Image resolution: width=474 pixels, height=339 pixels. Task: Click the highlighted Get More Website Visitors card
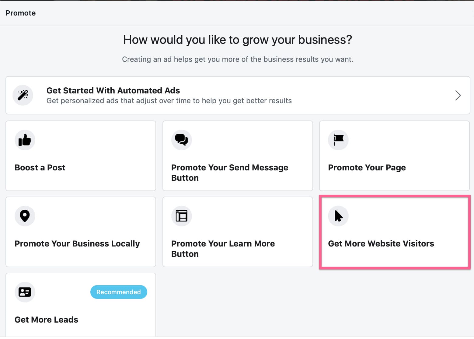click(x=394, y=232)
